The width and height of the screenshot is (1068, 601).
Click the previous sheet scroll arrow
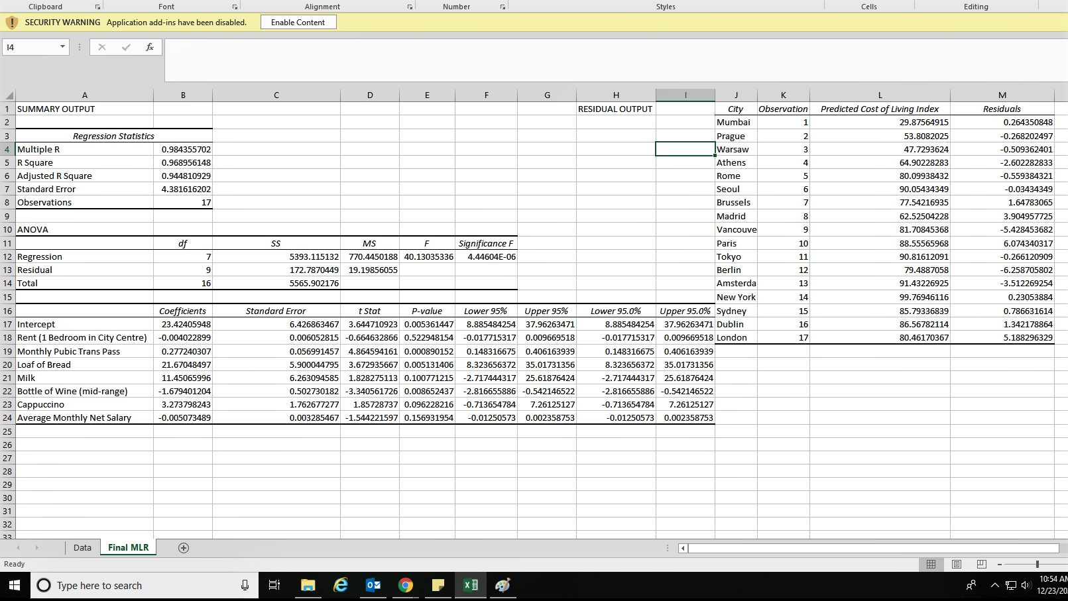pyautogui.click(x=18, y=548)
